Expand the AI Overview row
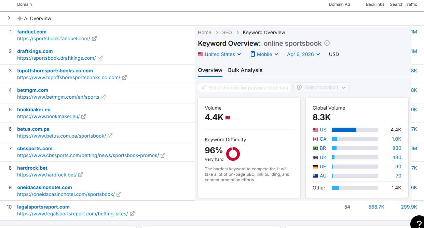 (x=9, y=18)
